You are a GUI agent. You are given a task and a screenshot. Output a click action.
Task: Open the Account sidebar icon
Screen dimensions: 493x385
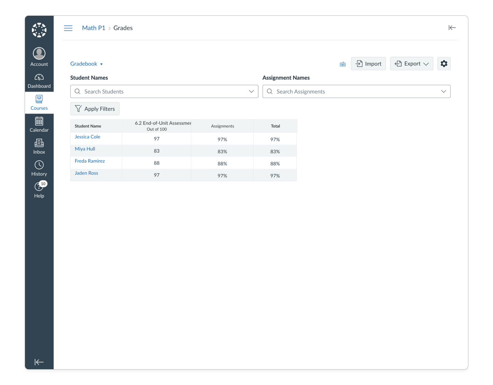(39, 54)
